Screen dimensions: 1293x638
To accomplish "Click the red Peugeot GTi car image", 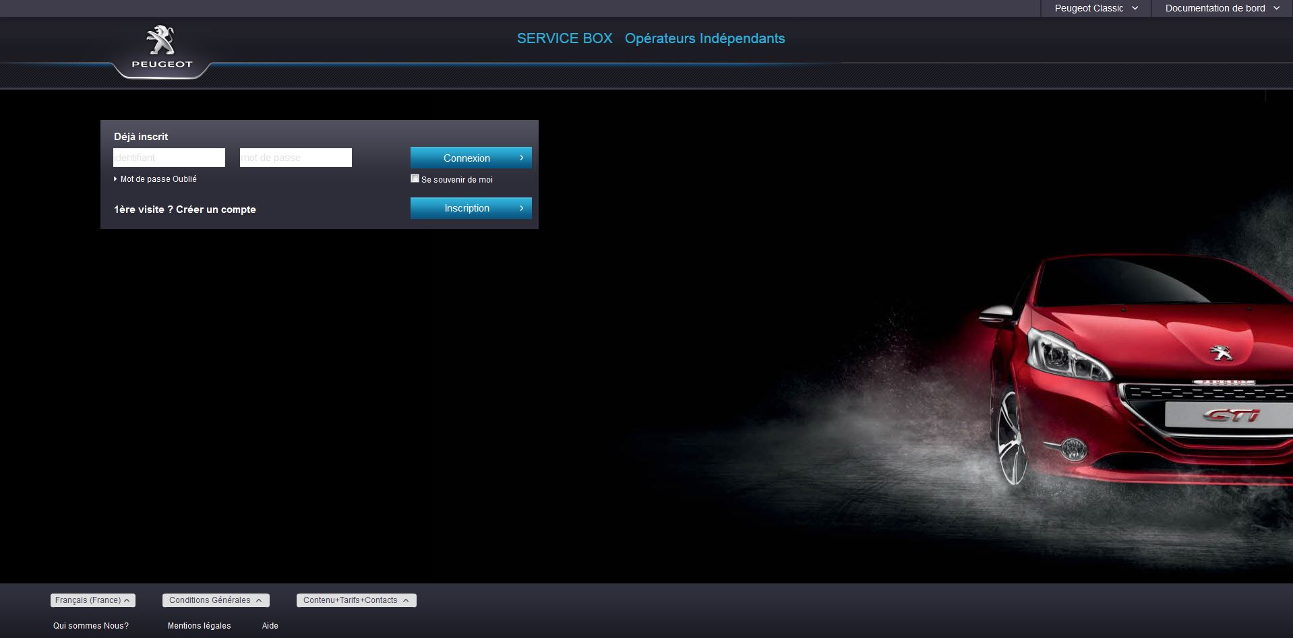I will point(1133,377).
